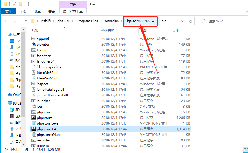Click the 管理 contextual tab
This screenshot has width=248, height=153.
pyautogui.click(x=73, y=5)
